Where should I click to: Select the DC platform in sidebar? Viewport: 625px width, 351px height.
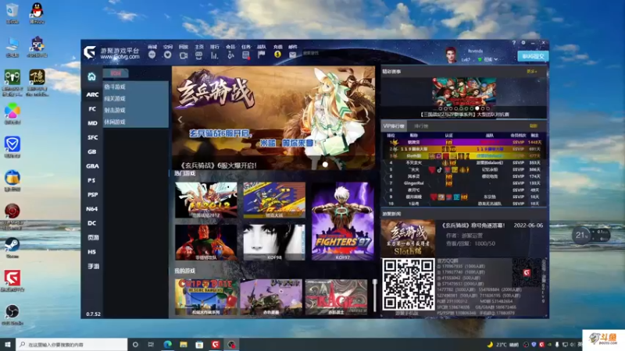click(92, 223)
